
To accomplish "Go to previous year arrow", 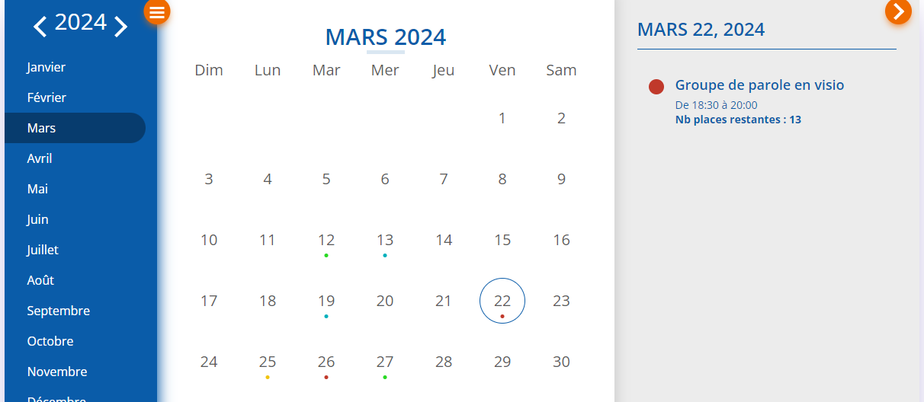I will click(x=40, y=27).
